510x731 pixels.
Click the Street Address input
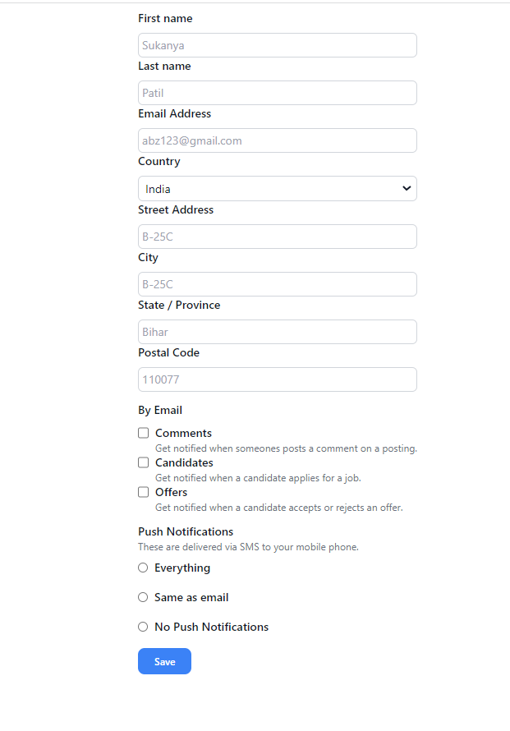[x=278, y=237]
